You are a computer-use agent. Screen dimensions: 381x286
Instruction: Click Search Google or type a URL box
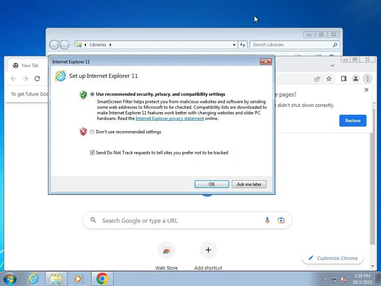click(187, 220)
